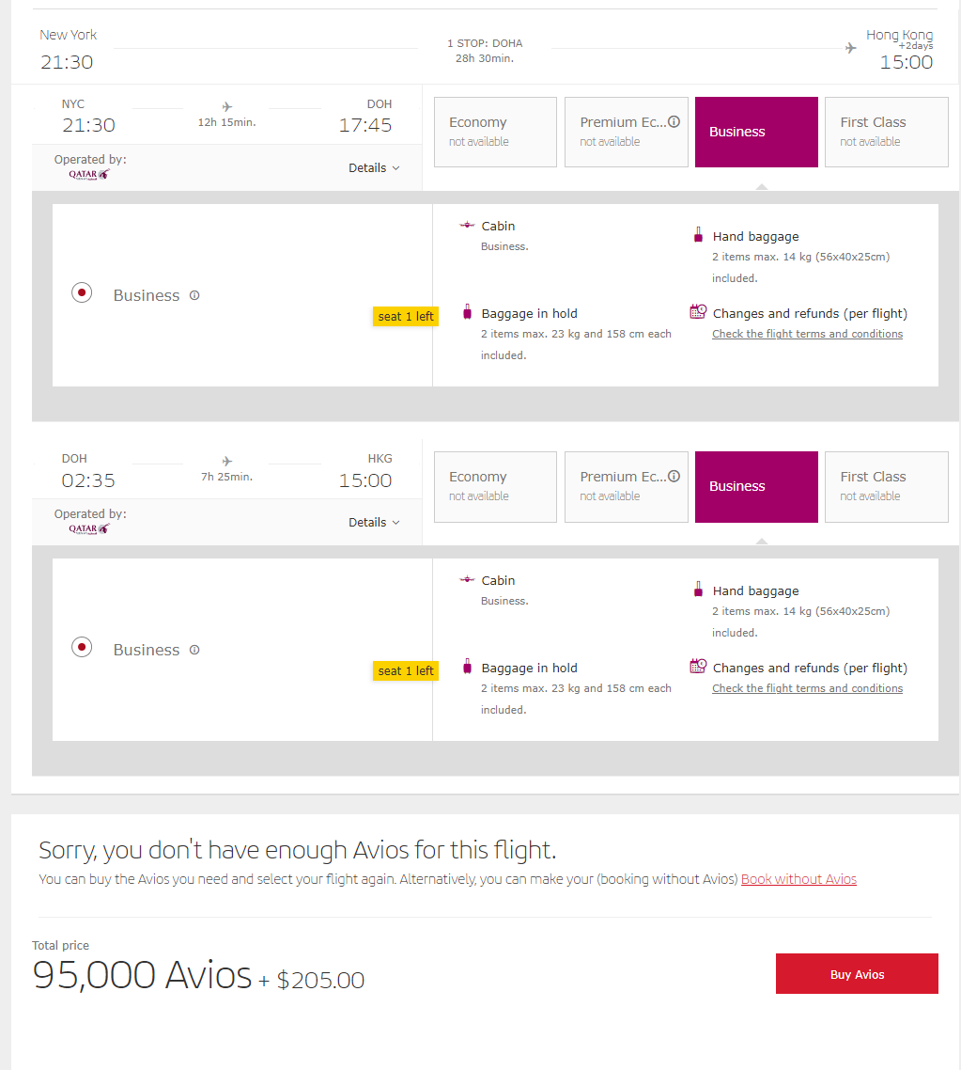The image size is (961, 1070).
Task: Click info icon beside second Business fare
Action: (194, 650)
